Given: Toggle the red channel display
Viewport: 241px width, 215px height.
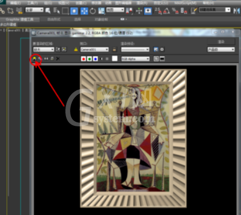Looking at the screenshot, I should click(x=83, y=59).
